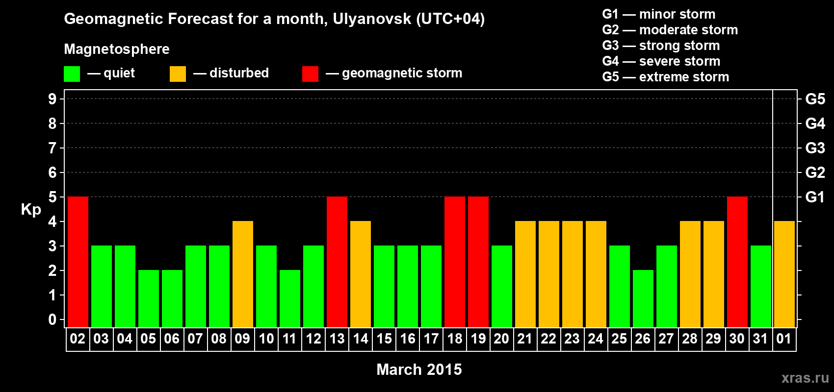Click the orange disturbed legend swatch
This screenshot has height=392, width=834.
tap(178, 74)
